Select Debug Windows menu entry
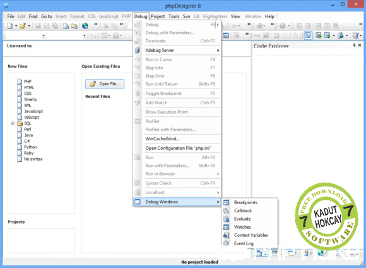 click(x=177, y=202)
